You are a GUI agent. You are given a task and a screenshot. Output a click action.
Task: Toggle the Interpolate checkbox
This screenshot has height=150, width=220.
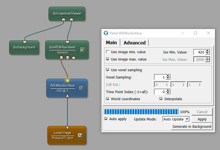pos(161,99)
